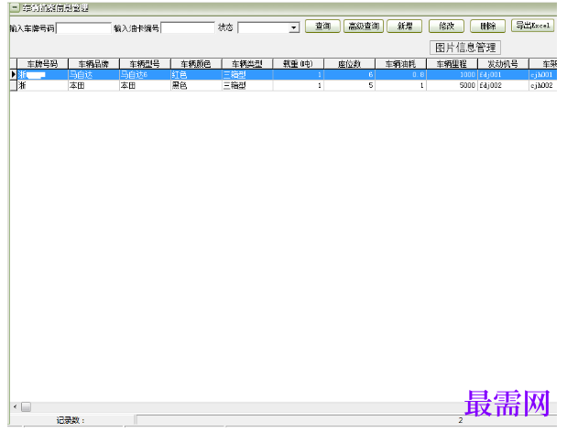Open the 状态 status dropdown

(x=294, y=27)
